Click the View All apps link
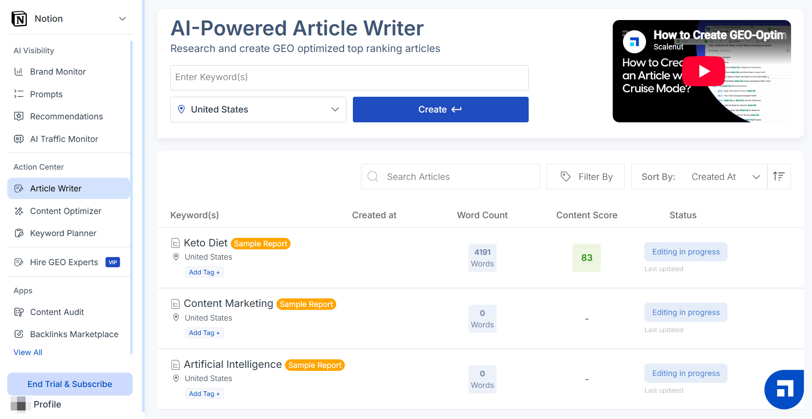This screenshot has height=419, width=812. point(28,353)
